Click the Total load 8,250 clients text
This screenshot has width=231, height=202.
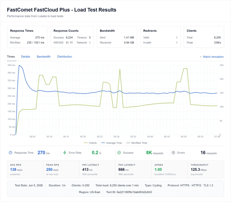coord(117,185)
